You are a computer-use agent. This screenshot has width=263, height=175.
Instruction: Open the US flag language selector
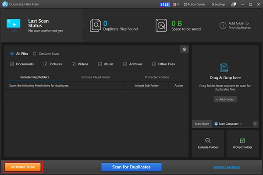(176, 4)
